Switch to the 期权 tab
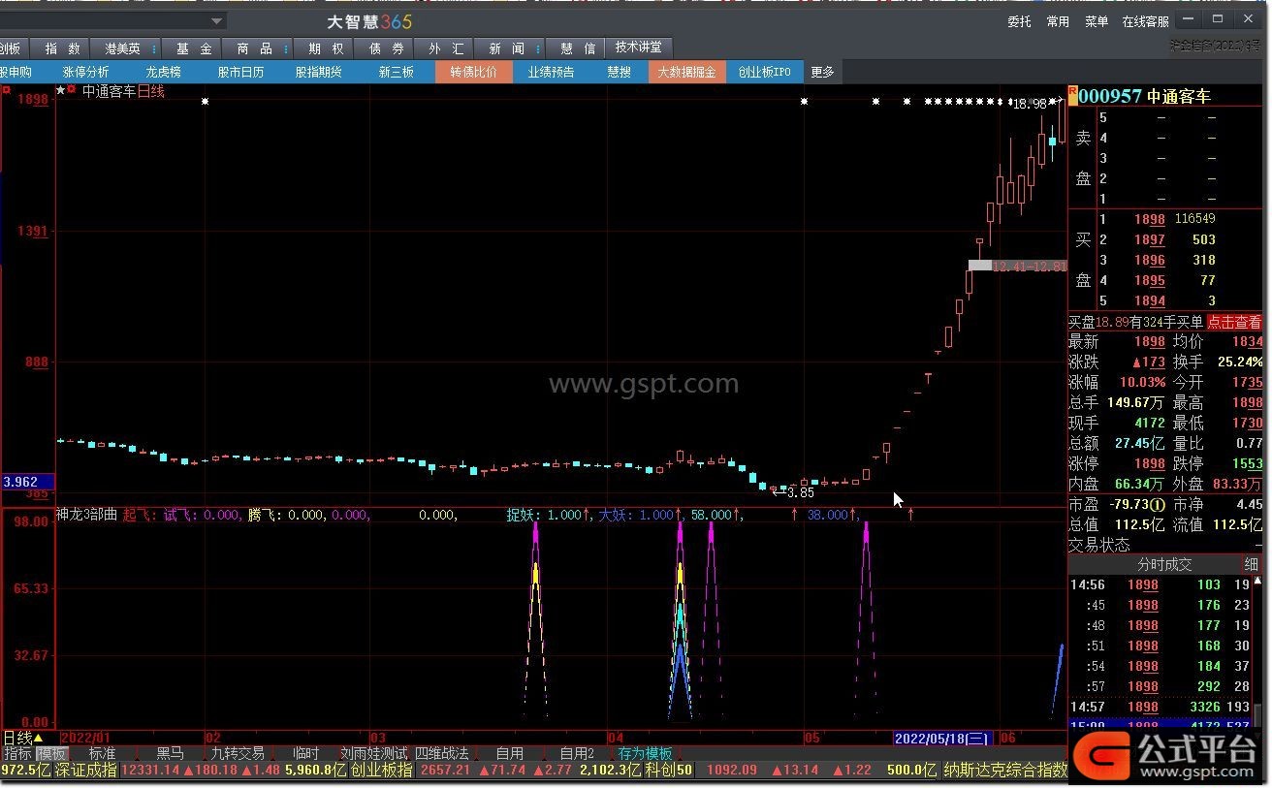1272x788 pixels. pyautogui.click(x=326, y=48)
